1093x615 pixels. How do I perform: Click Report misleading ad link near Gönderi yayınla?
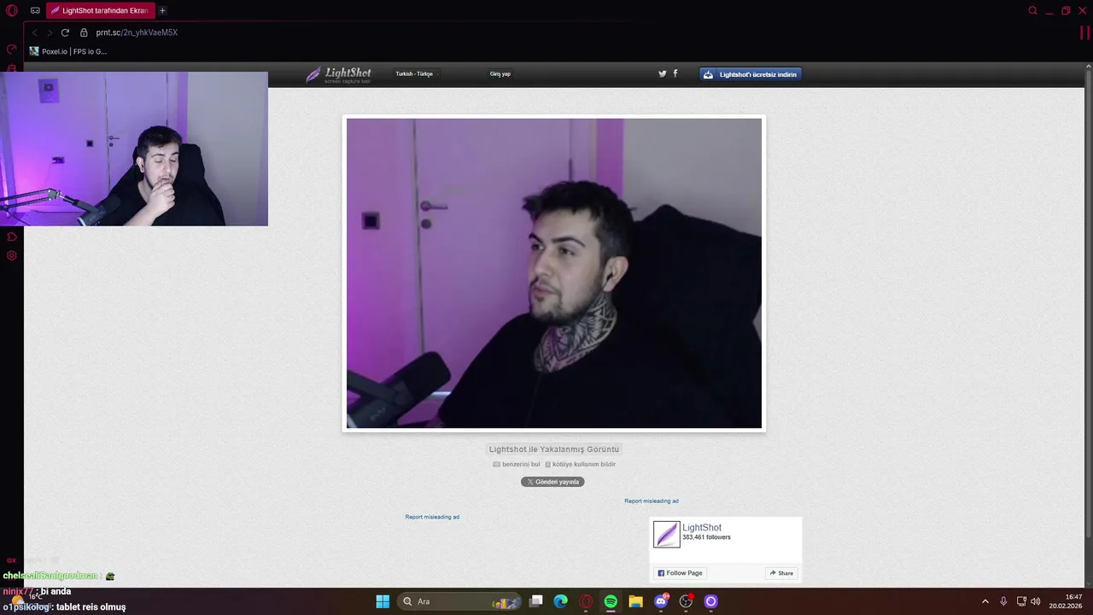432,517
